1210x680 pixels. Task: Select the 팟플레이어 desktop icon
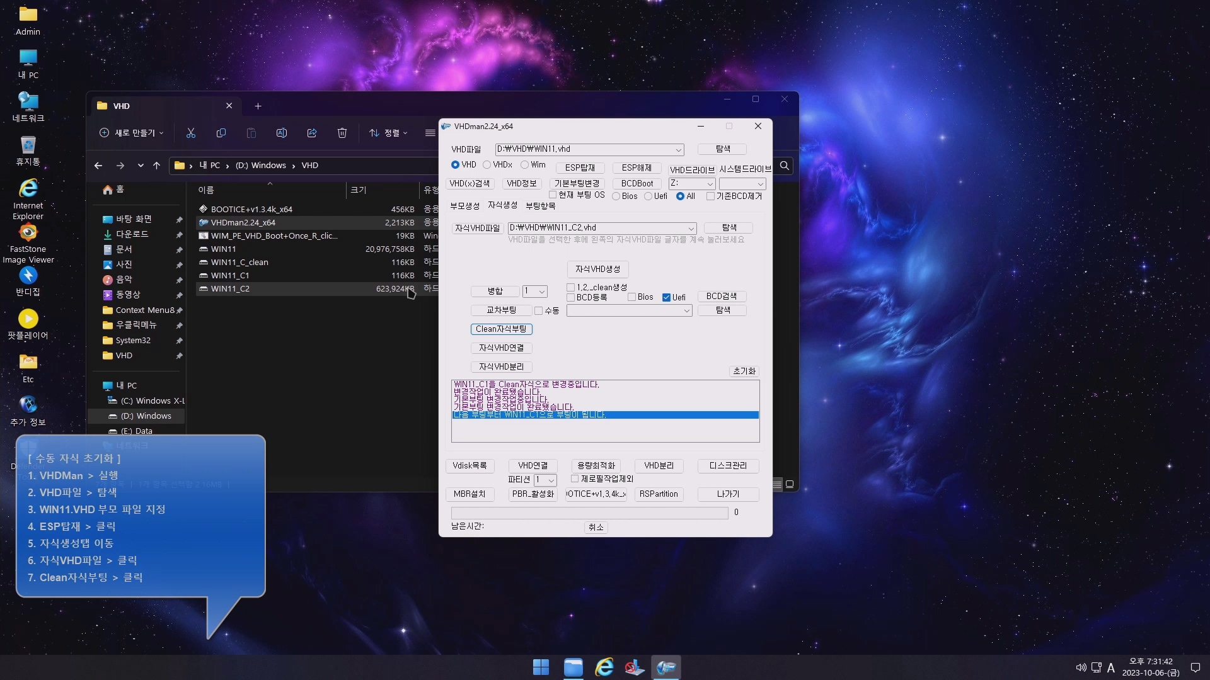[28, 324]
